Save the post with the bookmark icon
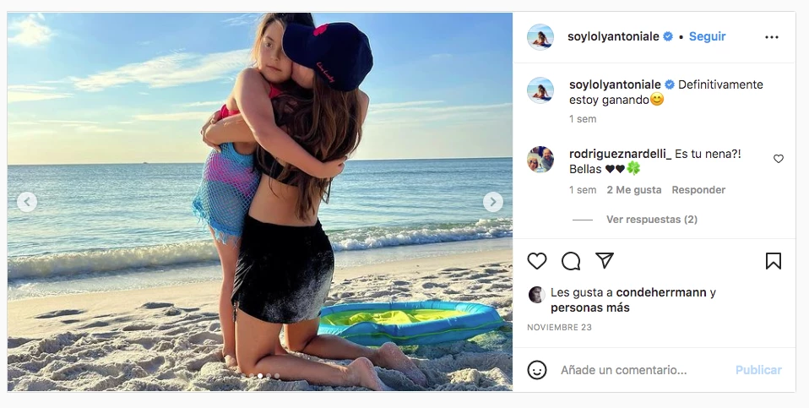 coord(773,261)
